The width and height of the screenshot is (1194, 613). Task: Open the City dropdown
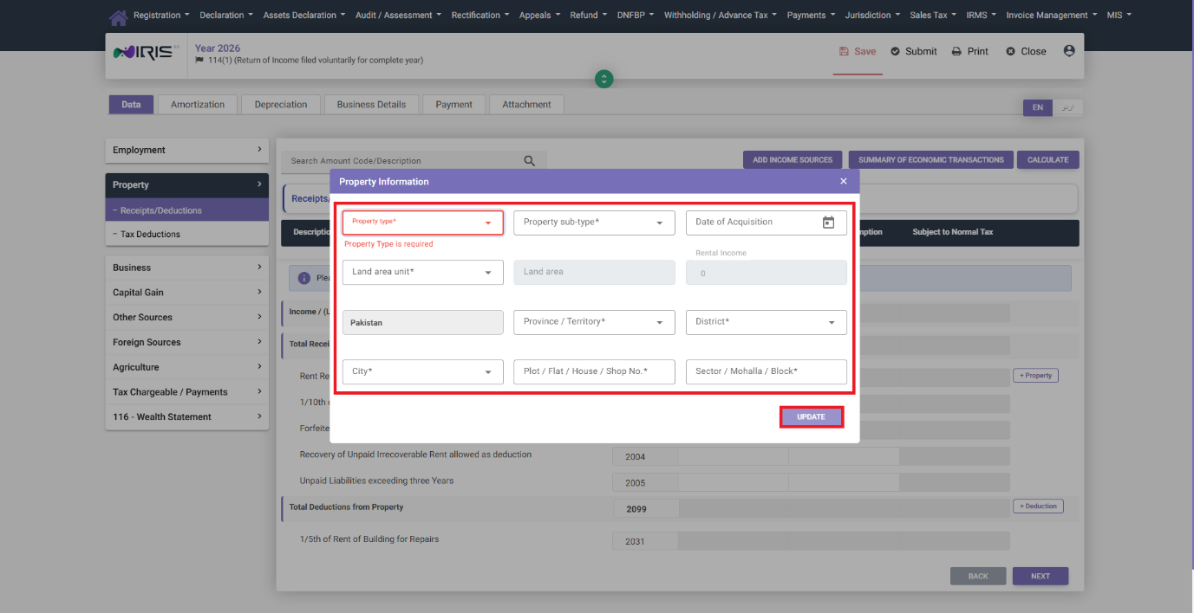click(x=423, y=371)
